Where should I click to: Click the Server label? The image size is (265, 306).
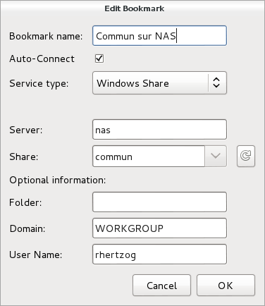tap(26, 130)
